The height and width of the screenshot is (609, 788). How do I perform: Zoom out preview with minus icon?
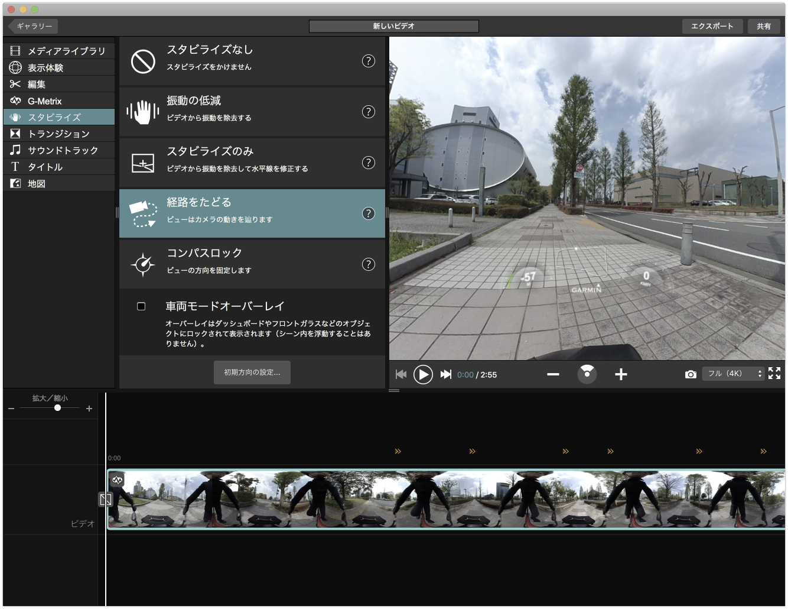coord(553,374)
